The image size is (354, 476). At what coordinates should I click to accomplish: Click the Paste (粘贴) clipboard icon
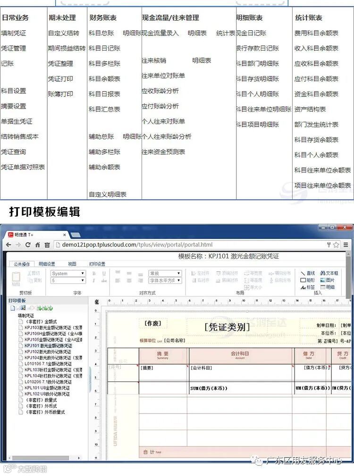[x=16, y=279]
